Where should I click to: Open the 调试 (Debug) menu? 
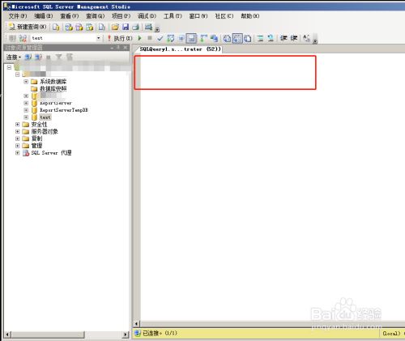tap(147, 16)
